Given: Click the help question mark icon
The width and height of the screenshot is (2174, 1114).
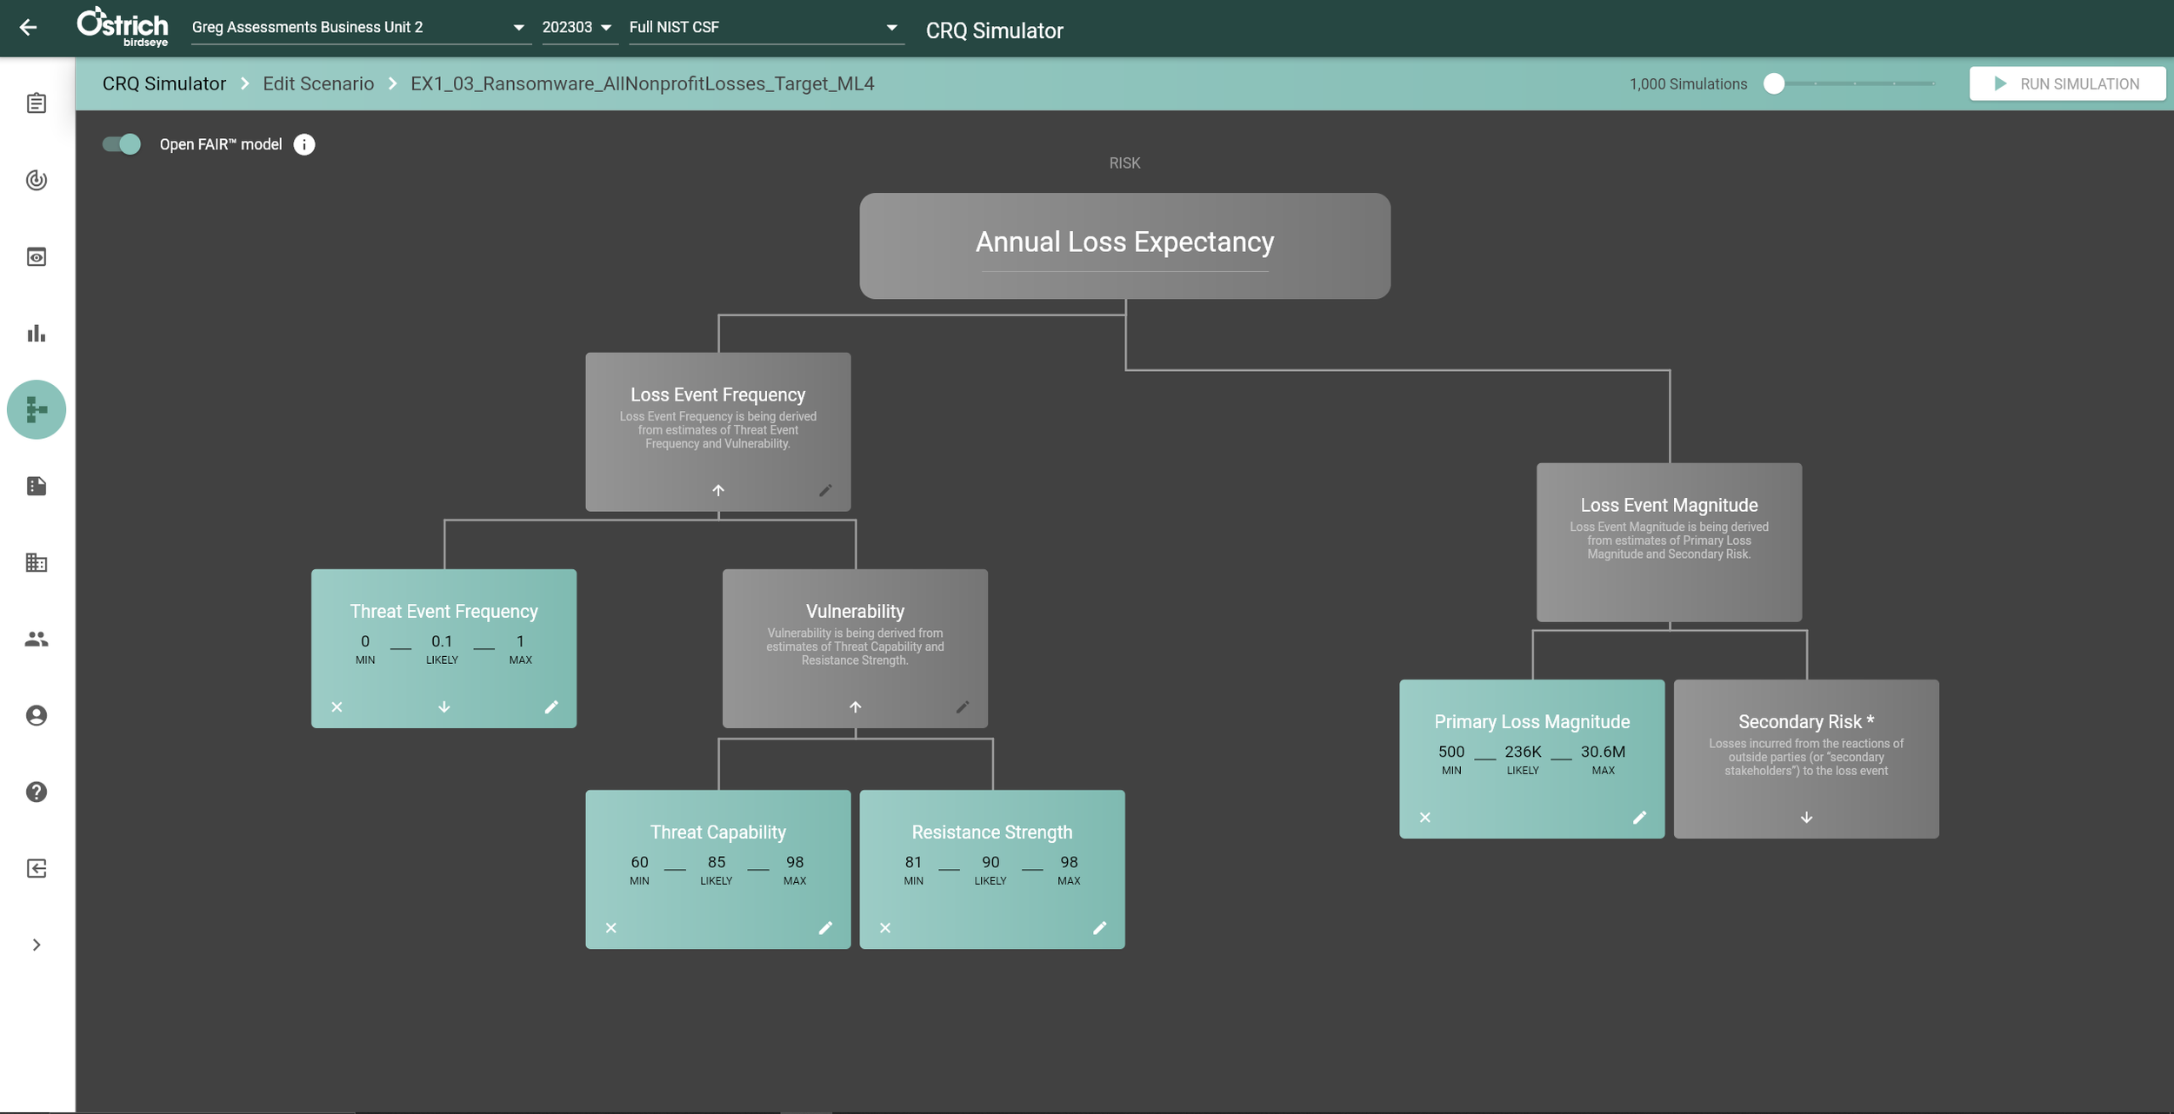Looking at the screenshot, I should click(37, 792).
